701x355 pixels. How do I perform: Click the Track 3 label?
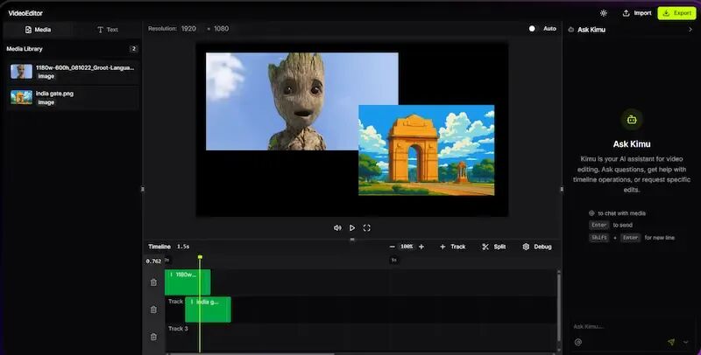[178, 329]
